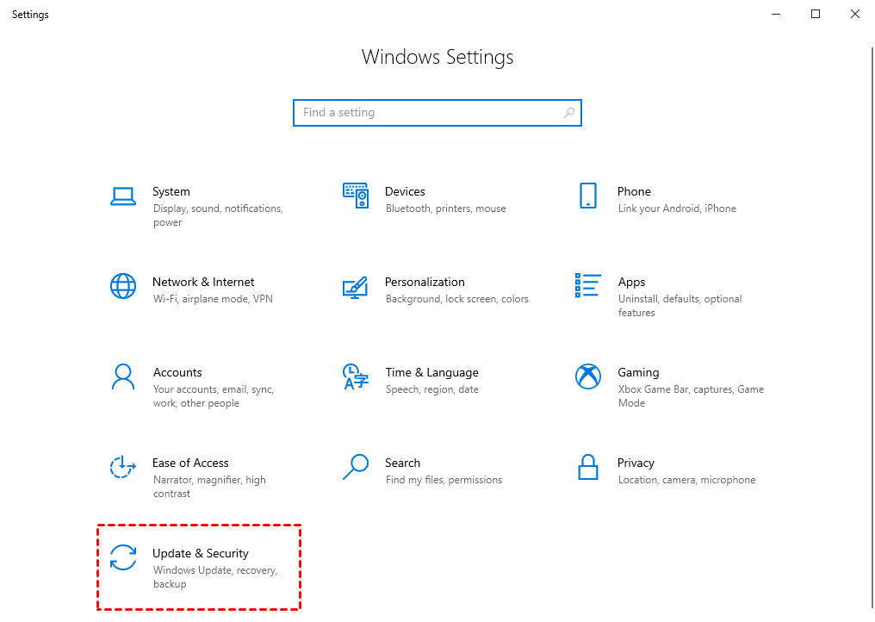Click the System laptop icon

123,196
